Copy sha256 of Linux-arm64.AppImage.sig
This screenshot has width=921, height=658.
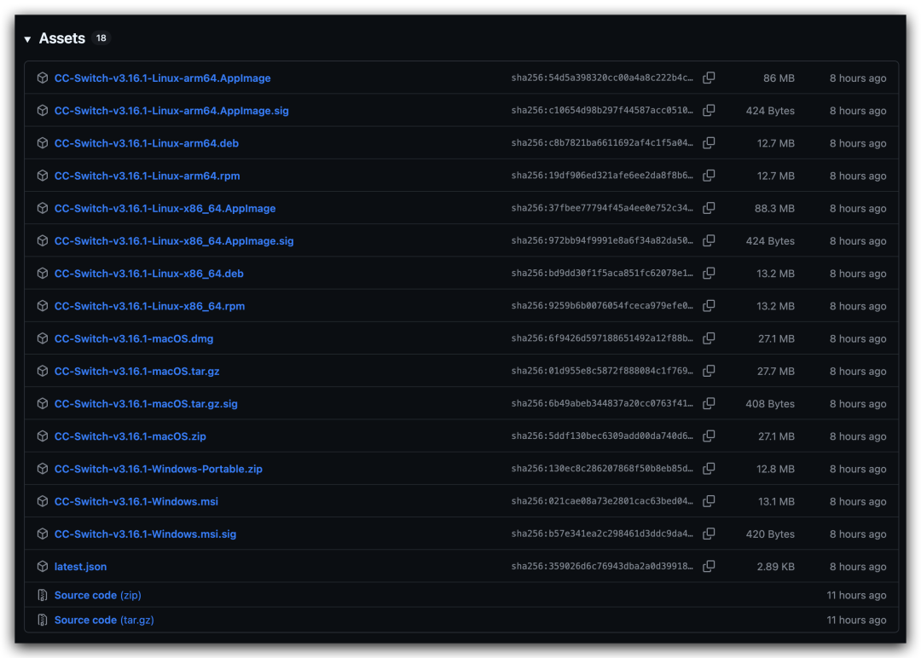[x=709, y=110]
